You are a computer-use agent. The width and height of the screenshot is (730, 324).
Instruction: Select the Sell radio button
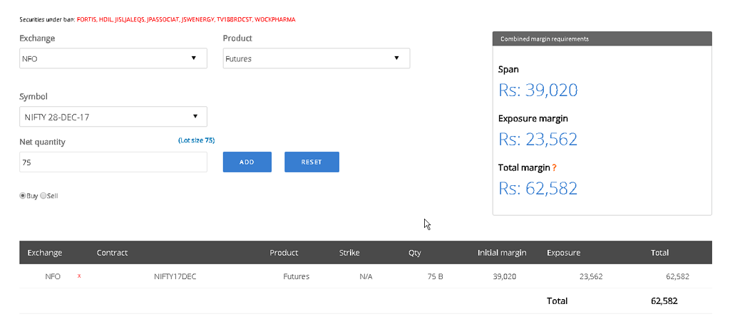(x=43, y=196)
